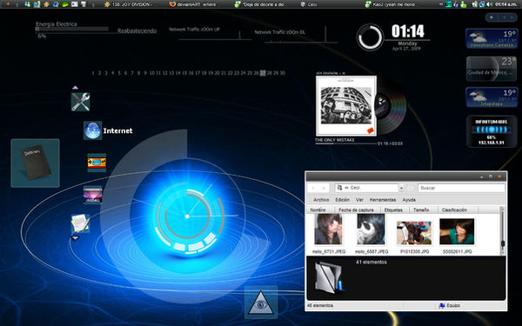Select the moto_6887.JPEG thumbnail
522x326 pixels.
point(371,230)
